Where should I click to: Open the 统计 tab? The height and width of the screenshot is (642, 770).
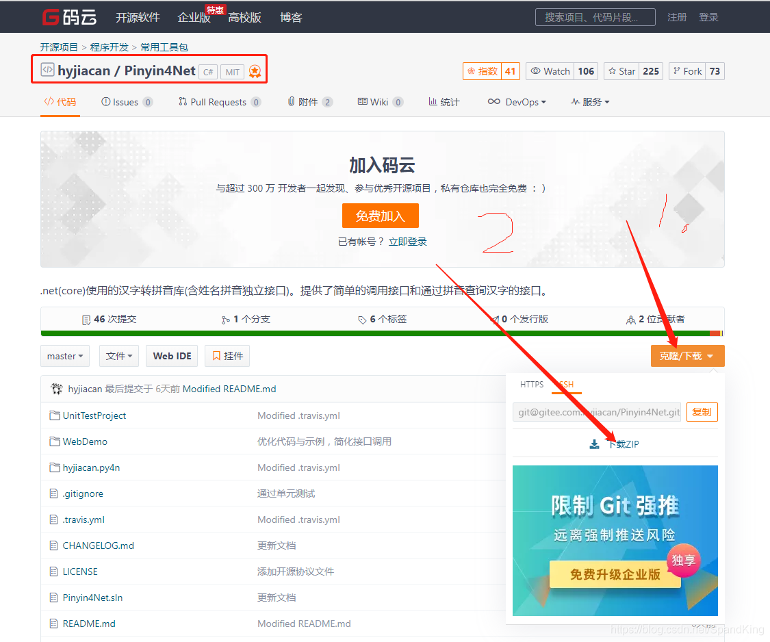[x=444, y=102]
